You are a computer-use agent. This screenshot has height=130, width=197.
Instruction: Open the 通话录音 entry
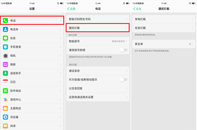(x=98, y=71)
